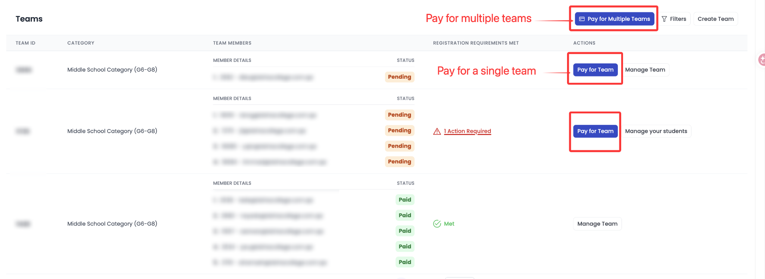The image size is (765, 279).
Task: Click the TEAM MEMBERS column header
Action: pos(232,43)
